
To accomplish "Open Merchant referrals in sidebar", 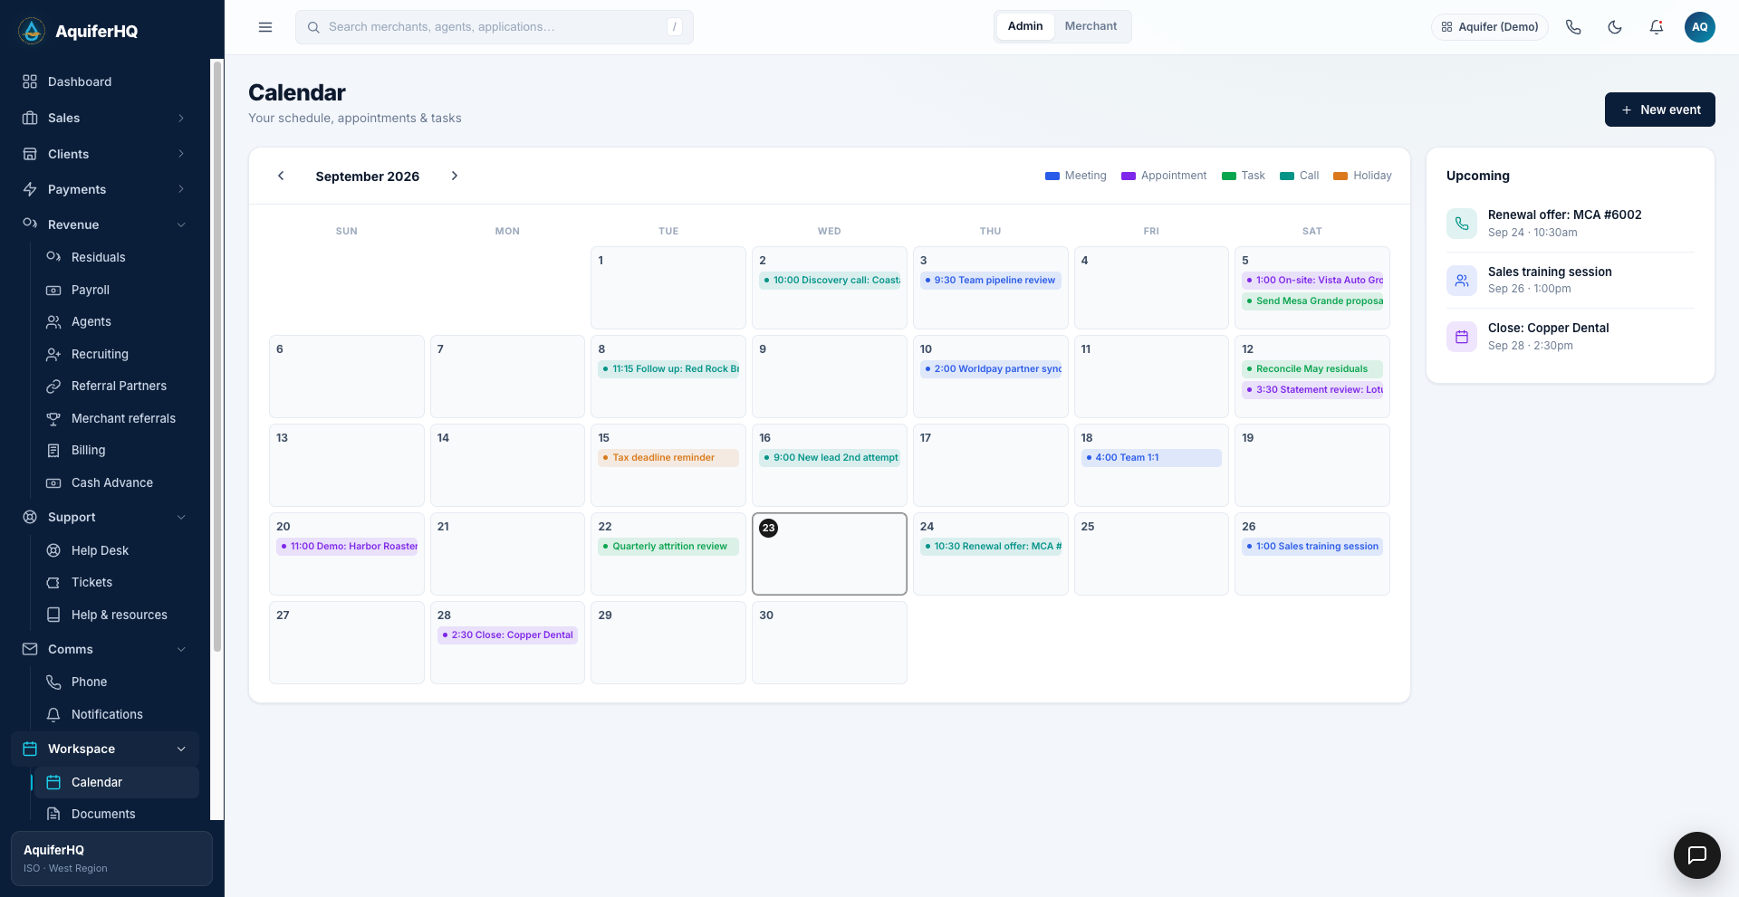I will pos(117,418).
